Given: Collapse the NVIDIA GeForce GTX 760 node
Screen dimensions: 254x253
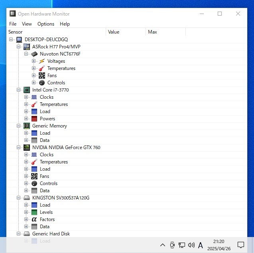Looking at the screenshot, I should (x=18, y=147).
